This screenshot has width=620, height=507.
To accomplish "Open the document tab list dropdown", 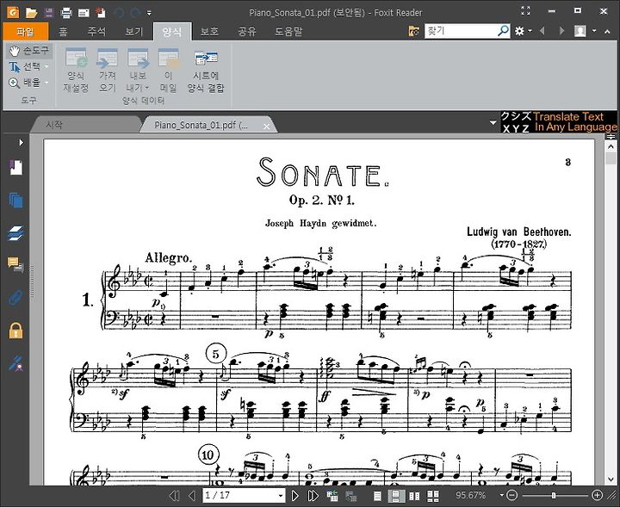I will 493,122.
